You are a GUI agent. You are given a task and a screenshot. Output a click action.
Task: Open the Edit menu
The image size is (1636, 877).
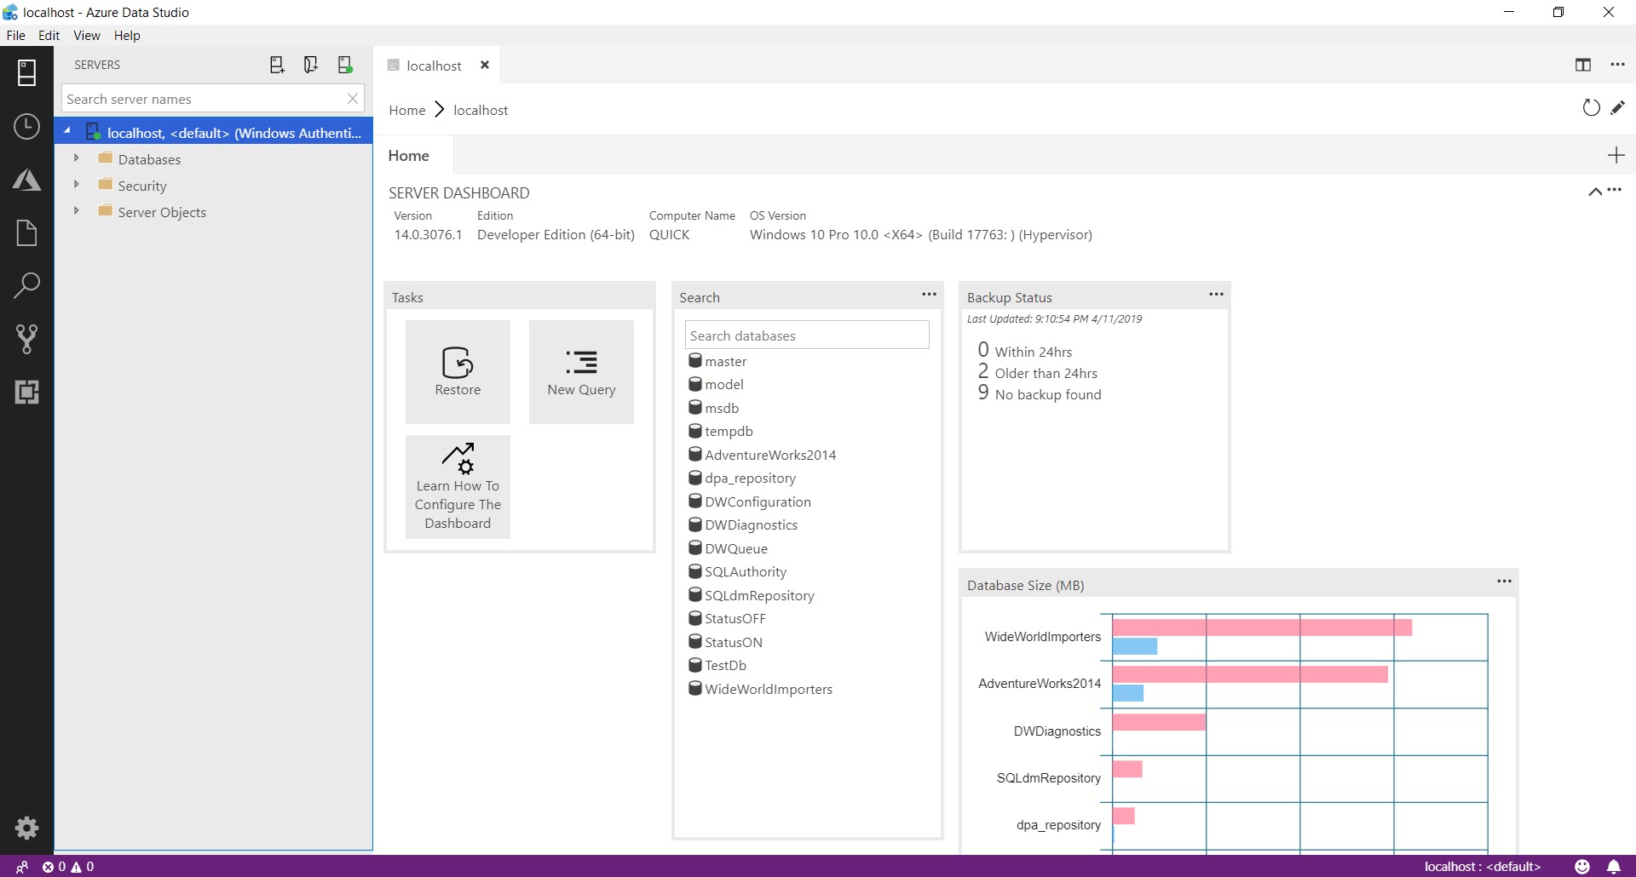(49, 36)
